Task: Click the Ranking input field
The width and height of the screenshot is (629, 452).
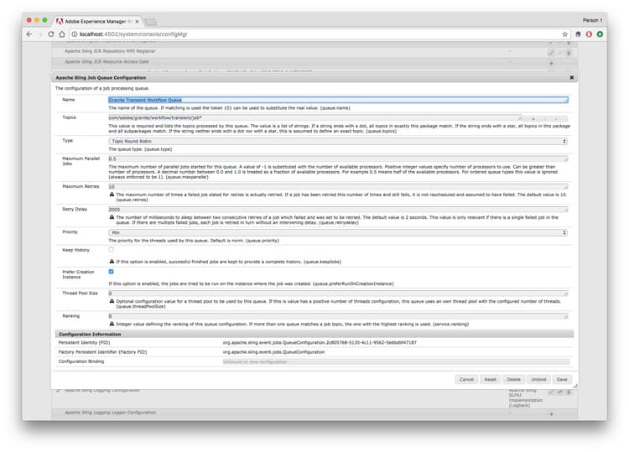Action: pyautogui.click(x=338, y=316)
